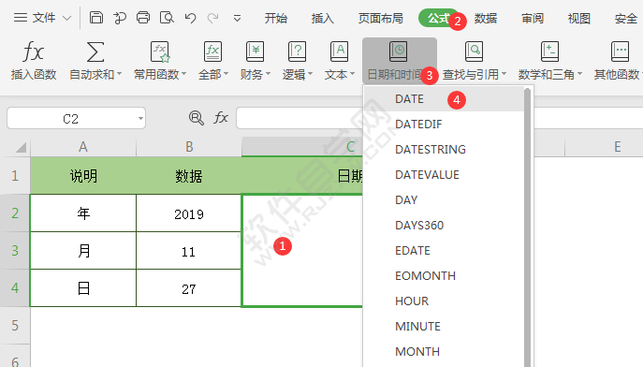The height and width of the screenshot is (367, 643).
Task: Select column A header
Action: pyautogui.click(x=83, y=147)
